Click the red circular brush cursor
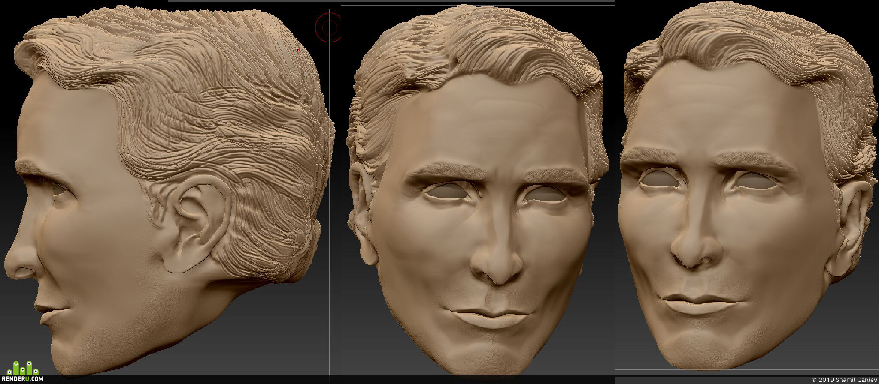The width and height of the screenshot is (879, 384). click(328, 27)
